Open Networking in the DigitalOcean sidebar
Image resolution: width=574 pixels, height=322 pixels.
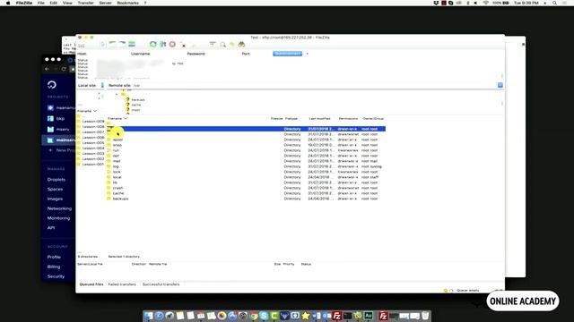tap(59, 208)
